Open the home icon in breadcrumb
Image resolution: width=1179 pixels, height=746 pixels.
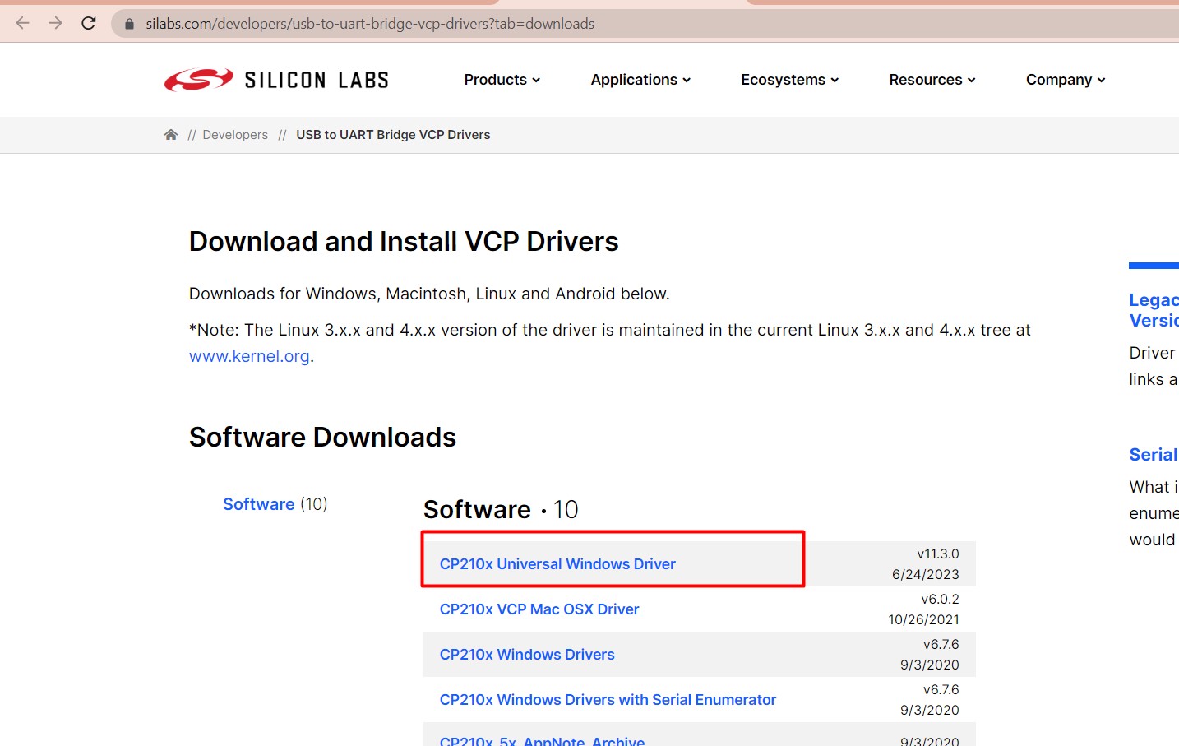click(171, 134)
